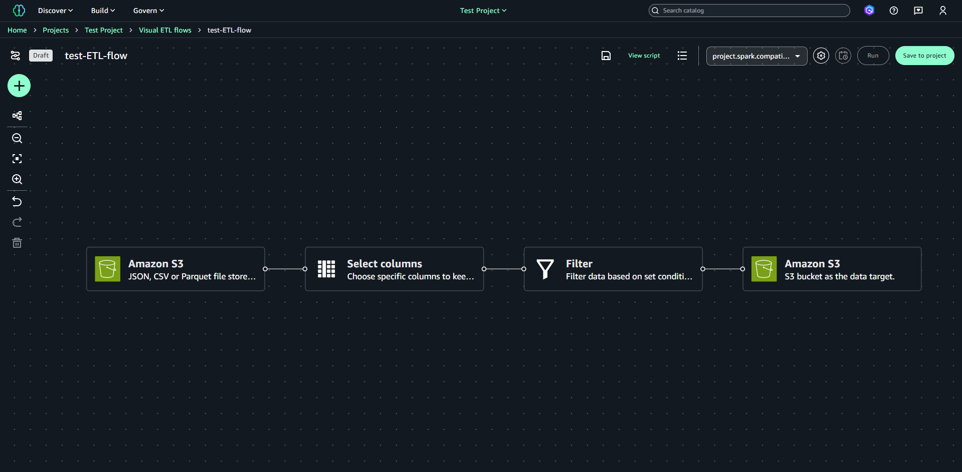
Task: Open Visual ETL flows breadcrumb
Action: (x=165, y=30)
